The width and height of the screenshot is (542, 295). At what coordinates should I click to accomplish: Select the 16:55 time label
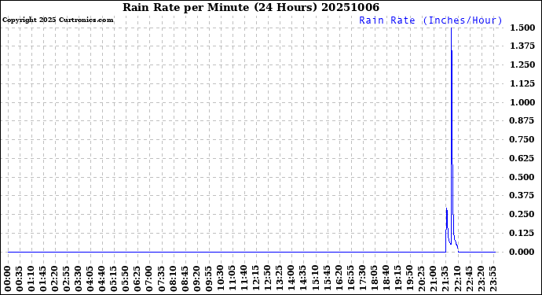[351, 279]
